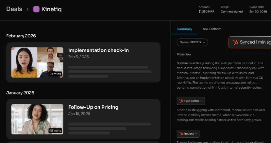Open the Implementation check-in meeting thumbnail
The width and height of the screenshot is (271, 143).
[37, 62]
